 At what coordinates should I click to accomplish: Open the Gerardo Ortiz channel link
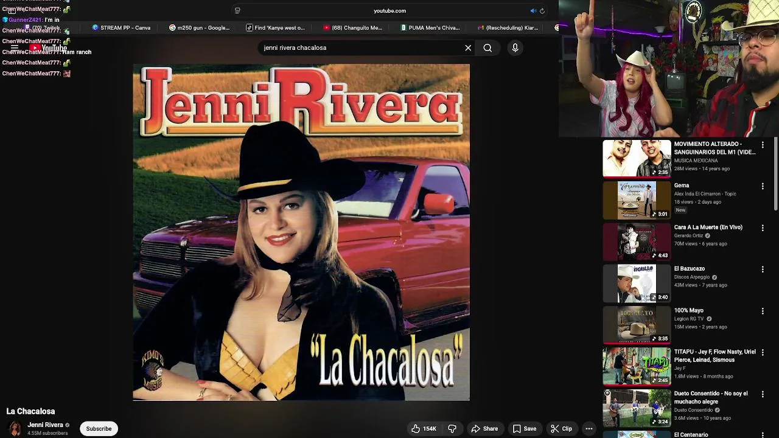coord(688,235)
